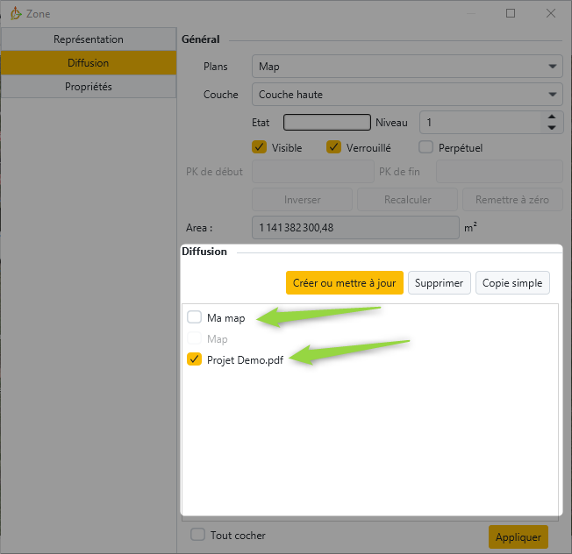The image size is (572, 554).
Task: Click the Etat color swatch box
Action: 326,123
